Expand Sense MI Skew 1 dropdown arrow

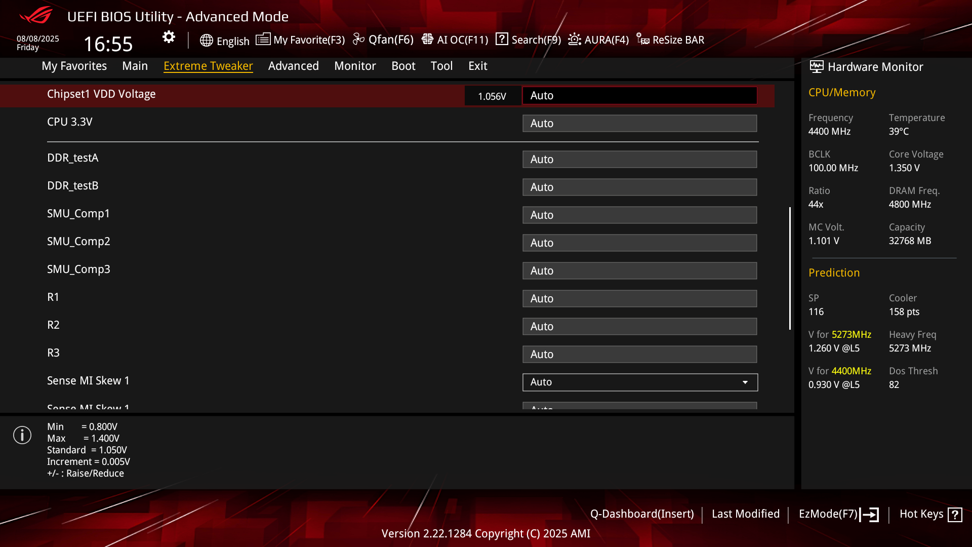pyautogui.click(x=745, y=382)
